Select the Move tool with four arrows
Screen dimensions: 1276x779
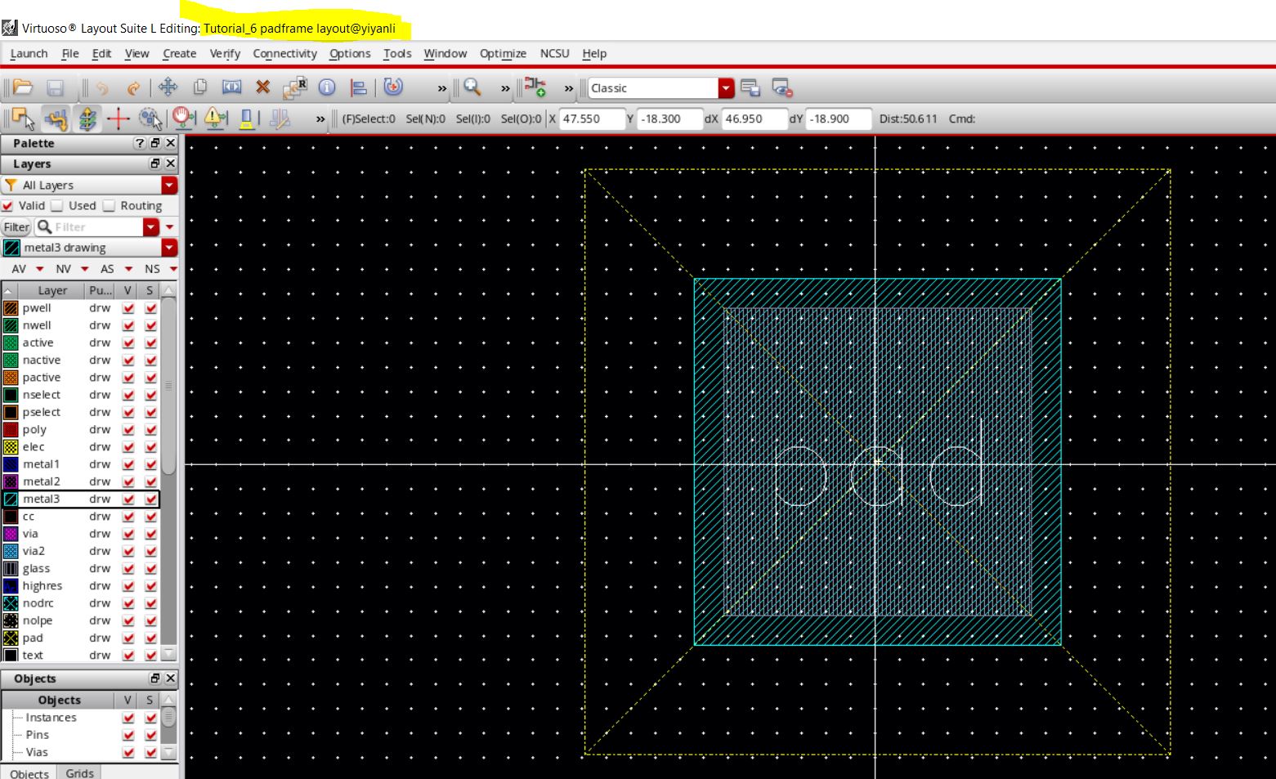click(x=168, y=87)
